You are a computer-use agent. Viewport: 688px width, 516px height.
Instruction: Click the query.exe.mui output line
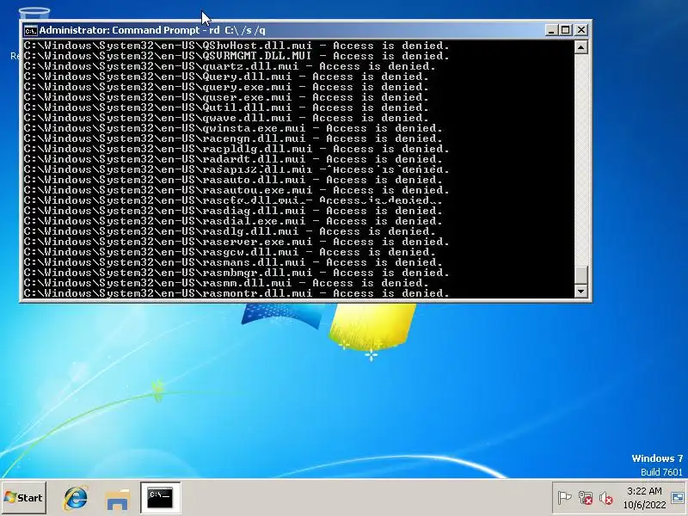pyautogui.click(x=226, y=87)
